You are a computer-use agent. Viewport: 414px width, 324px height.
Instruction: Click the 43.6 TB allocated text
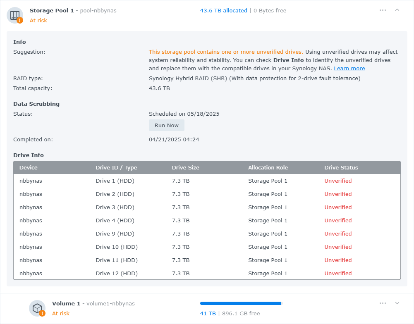(x=223, y=11)
